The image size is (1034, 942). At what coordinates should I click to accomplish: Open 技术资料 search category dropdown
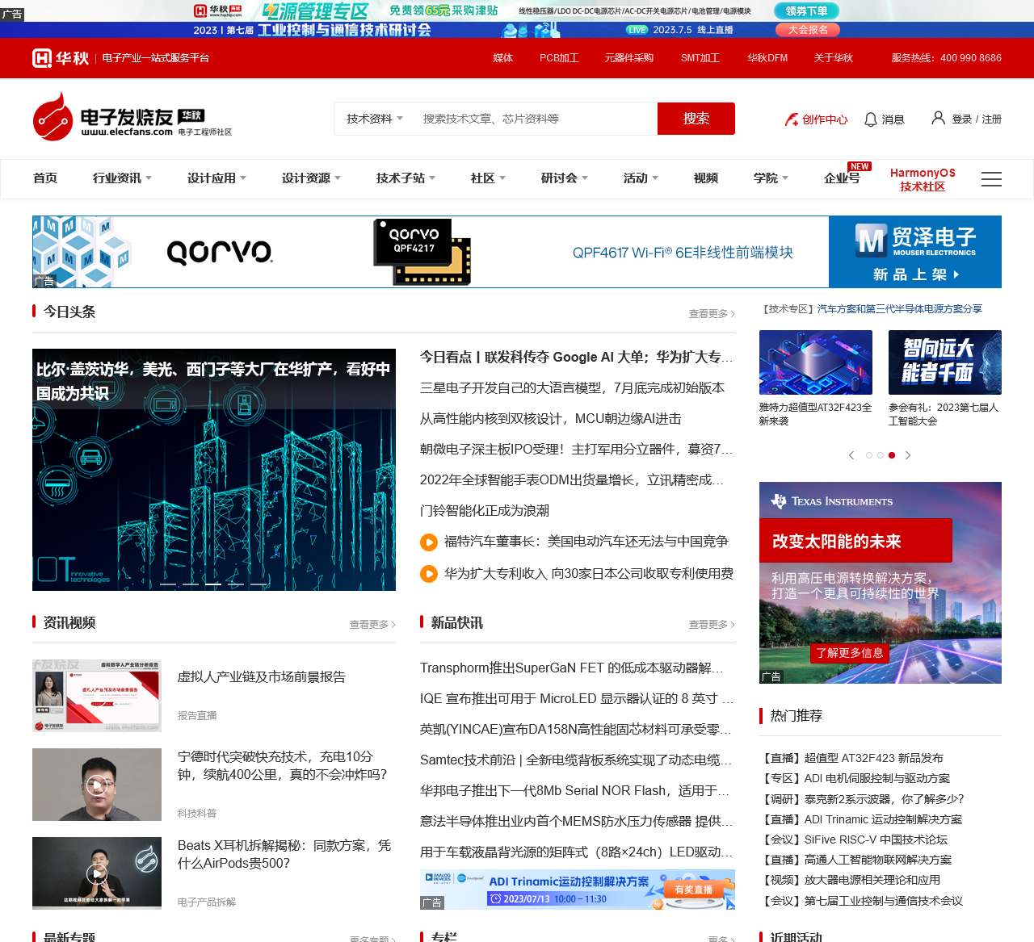pos(375,119)
